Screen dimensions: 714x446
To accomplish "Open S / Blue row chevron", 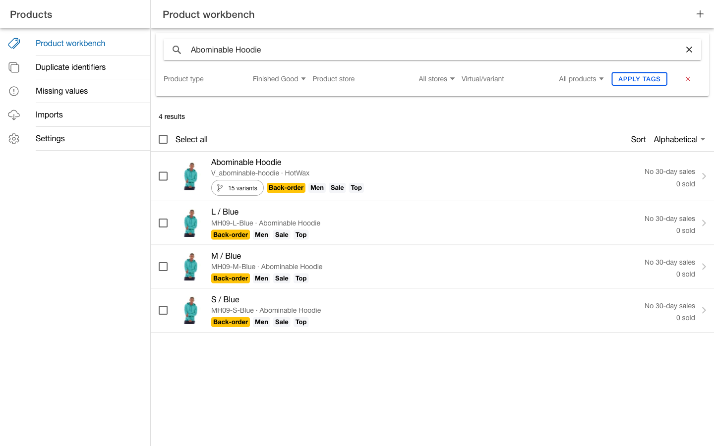I will pos(704,310).
